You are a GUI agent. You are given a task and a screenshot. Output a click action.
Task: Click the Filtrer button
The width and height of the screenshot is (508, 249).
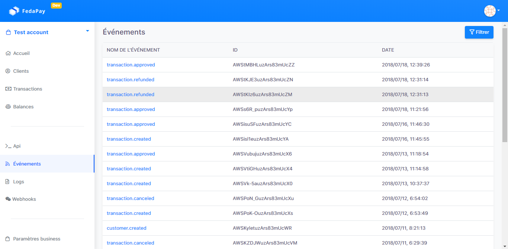(479, 32)
